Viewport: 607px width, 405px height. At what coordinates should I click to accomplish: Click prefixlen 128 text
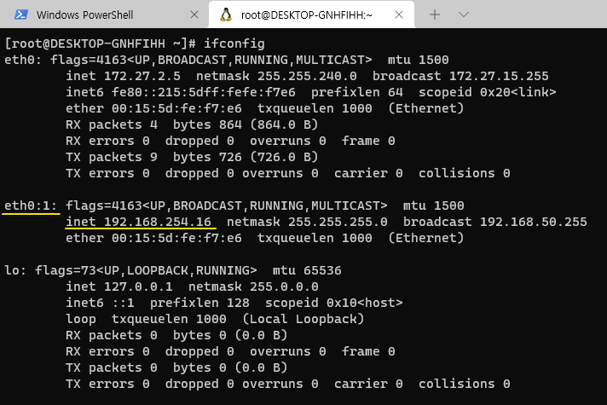click(x=199, y=303)
